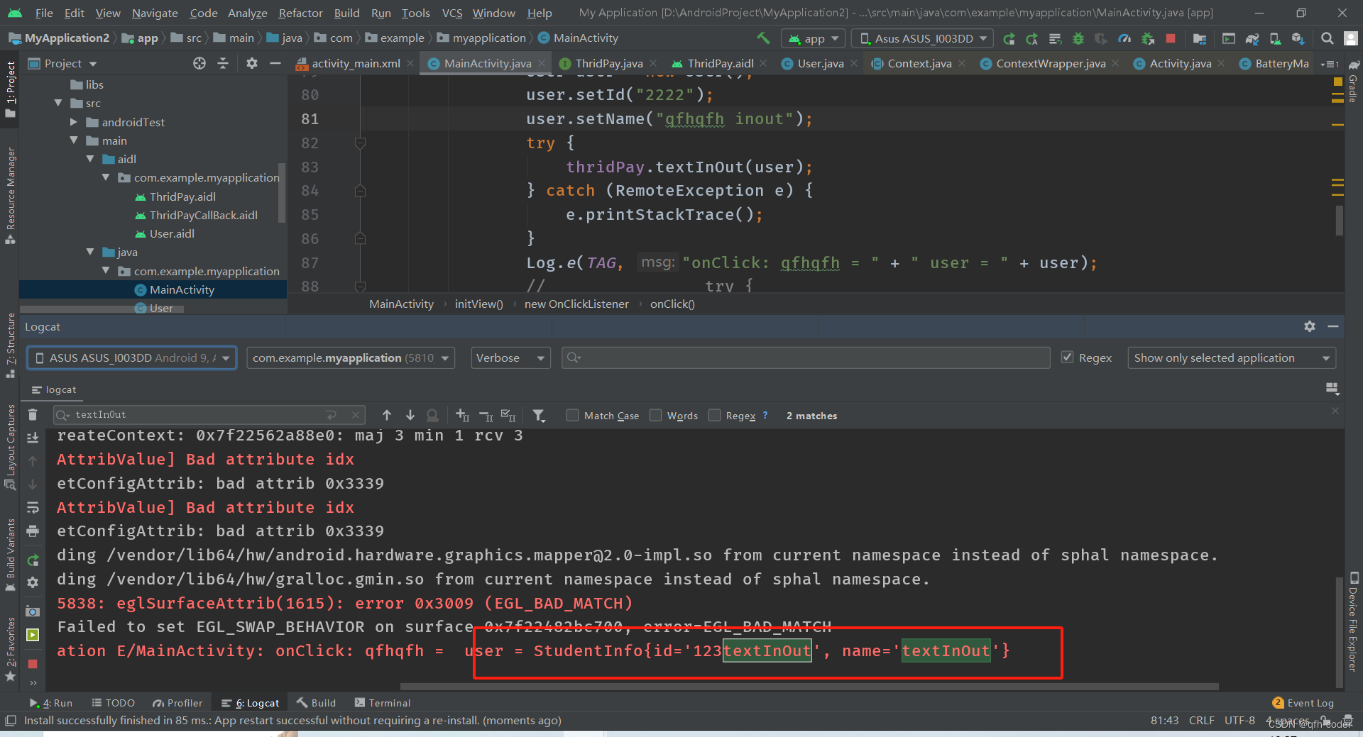
Task: Click the green Debug app bug icon
Action: 1078,38
